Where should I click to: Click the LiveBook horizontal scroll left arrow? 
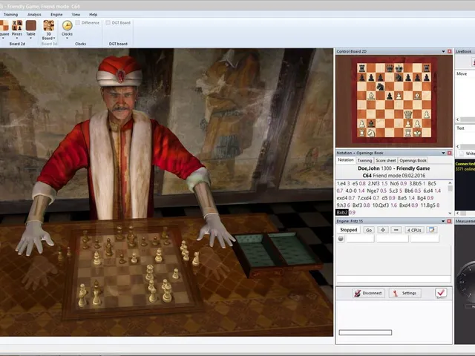[x=458, y=119]
